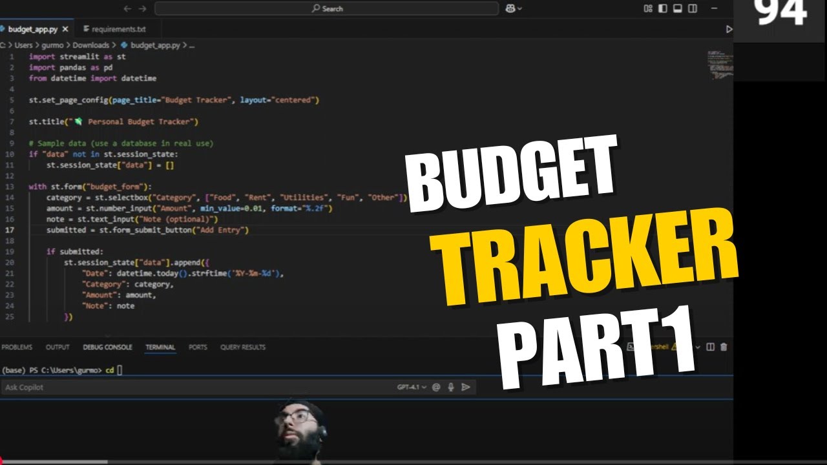The image size is (827, 465).
Task: Select Downloads in the breadcrumb path
Action: pos(90,45)
